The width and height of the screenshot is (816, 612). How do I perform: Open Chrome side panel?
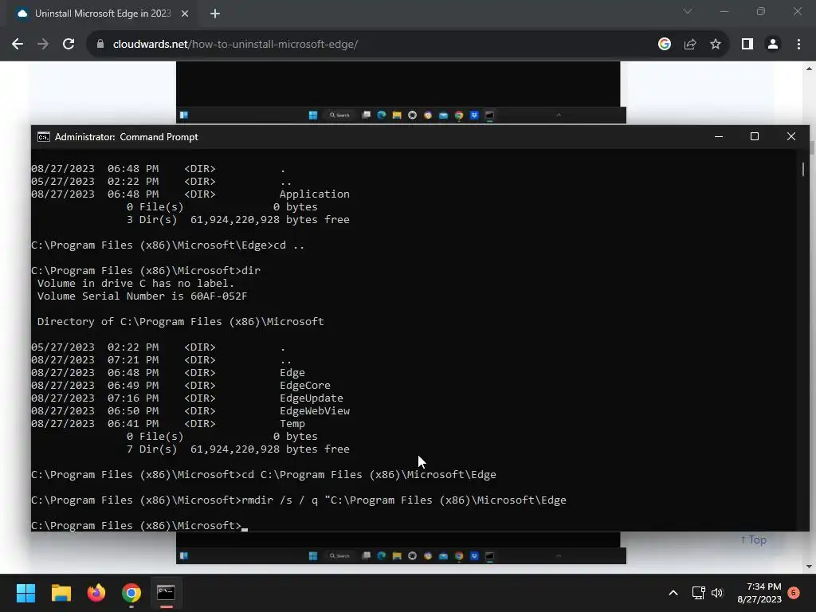[x=747, y=45]
